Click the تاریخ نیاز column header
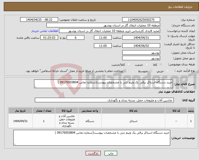 coord(20,111)
